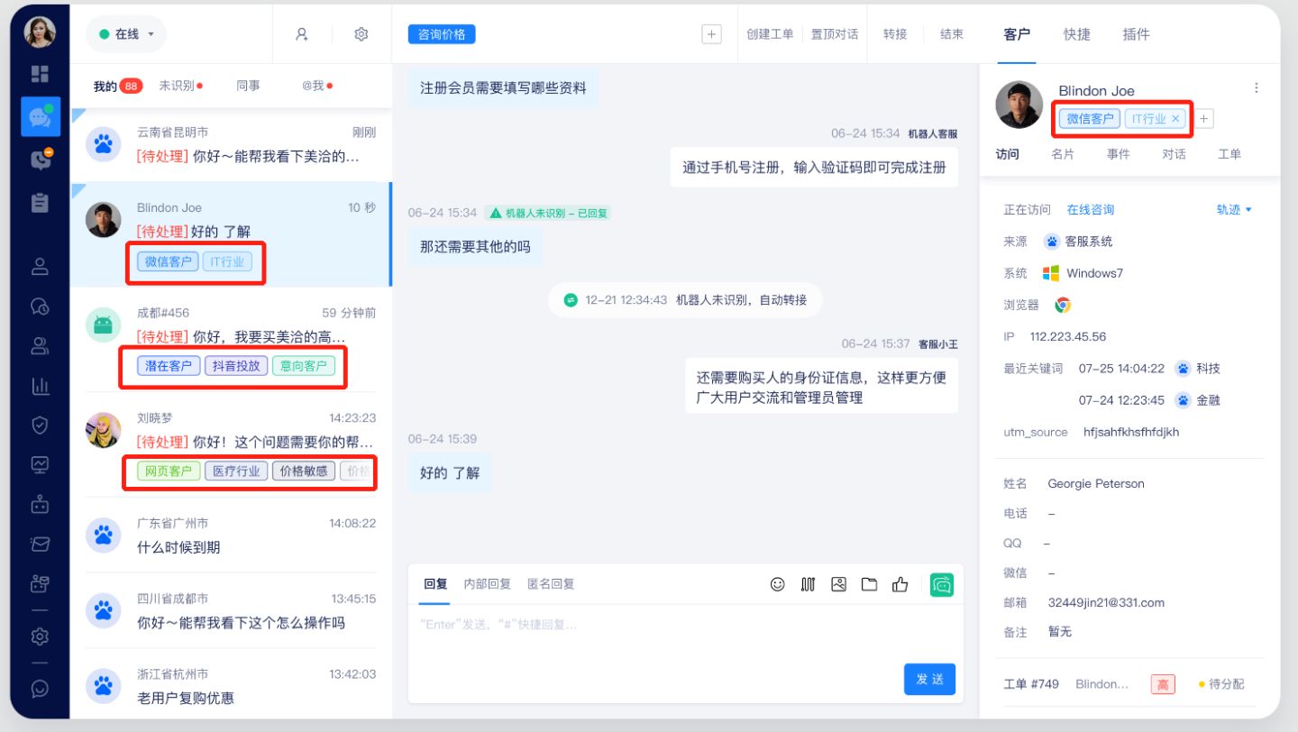Image resolution: width=1298 pixels, height=732 pixels.
Task: Open the statistics chart icon in left sidebar
Action: pyautogui.click(x=40, y=386)
